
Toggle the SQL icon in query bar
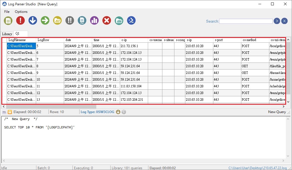click(4, 112)
